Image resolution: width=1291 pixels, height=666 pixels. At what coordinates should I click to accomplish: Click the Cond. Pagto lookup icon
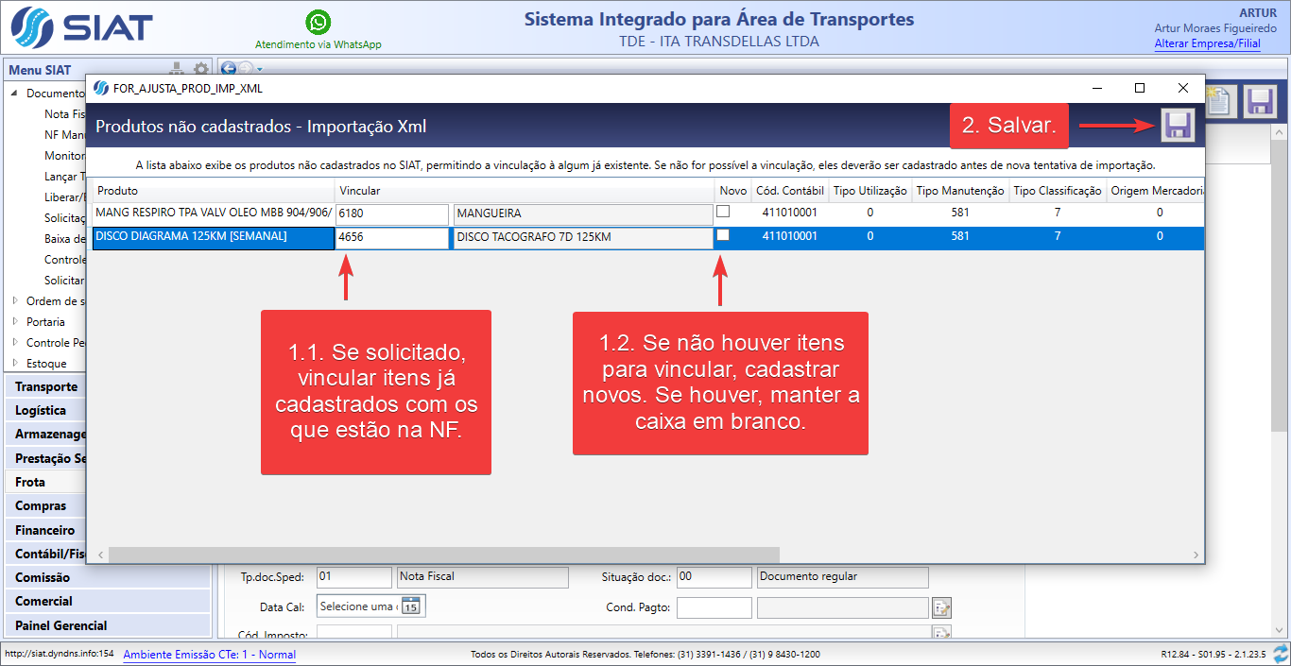click(941, 607)
